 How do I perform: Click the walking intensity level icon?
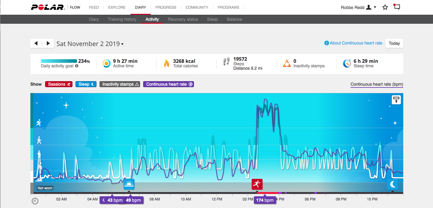[39, 140]
